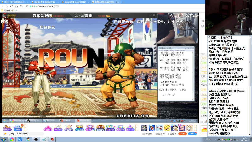Screen dimensions: 252x142
Task: Click the undo-close arrow beside home button
Action: click(x=21, y=6)
